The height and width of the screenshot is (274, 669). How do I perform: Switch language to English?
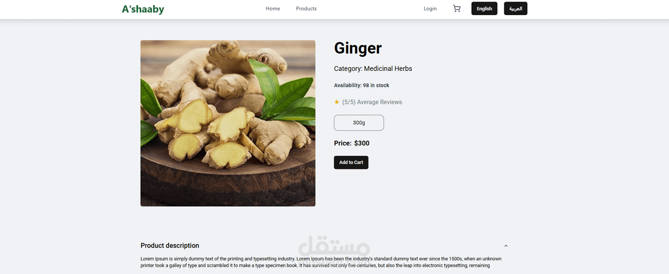tap(485, 8)
